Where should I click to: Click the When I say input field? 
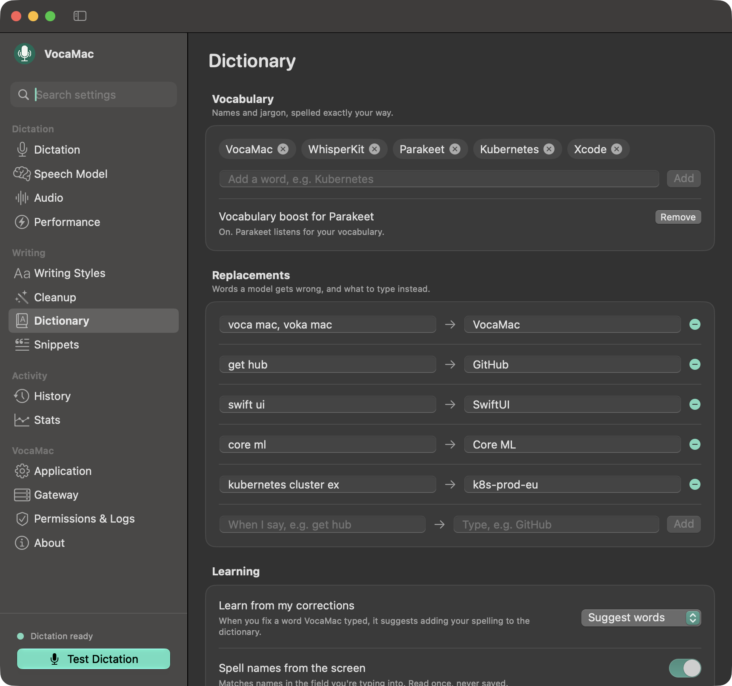click(x=323, y=524)
